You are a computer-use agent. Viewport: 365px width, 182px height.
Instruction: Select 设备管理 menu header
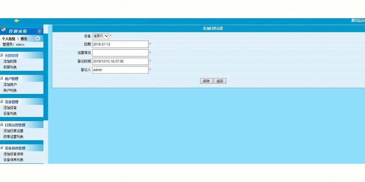(12, 102)
